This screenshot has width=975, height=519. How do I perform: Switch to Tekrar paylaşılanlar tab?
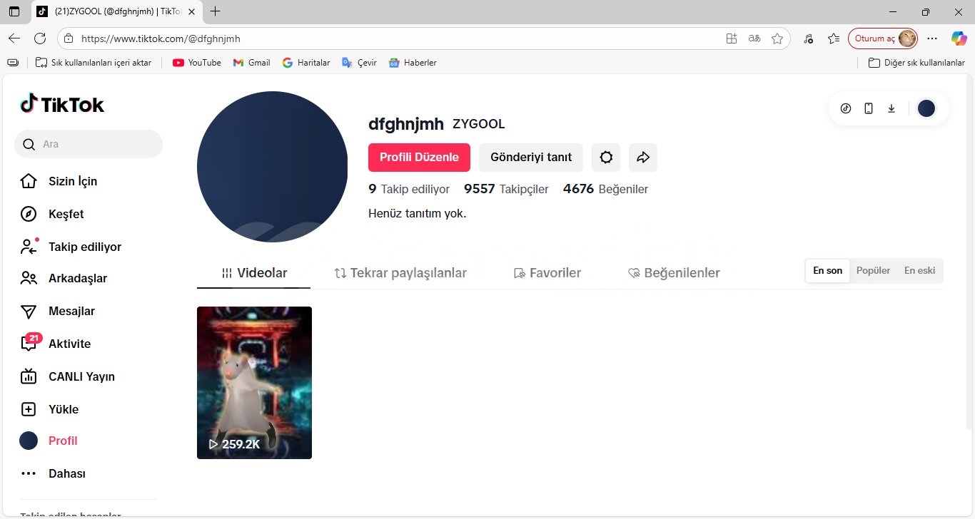pyautogui.click(x=400, y=273)
